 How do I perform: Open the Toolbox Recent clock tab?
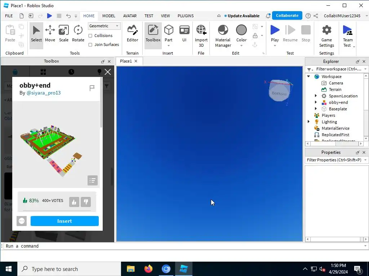click(x=71, y=72)
